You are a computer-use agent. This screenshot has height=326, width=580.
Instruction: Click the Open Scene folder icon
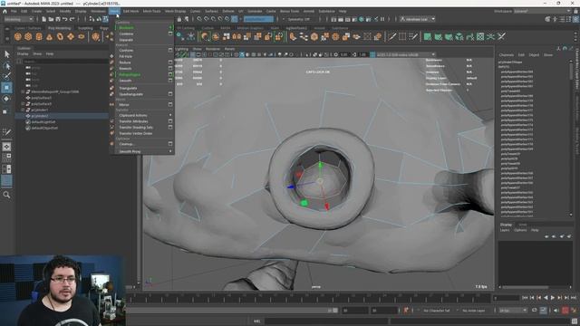(x=51, y=19)
